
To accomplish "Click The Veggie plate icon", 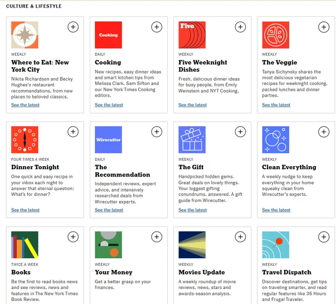I will 275,35.
